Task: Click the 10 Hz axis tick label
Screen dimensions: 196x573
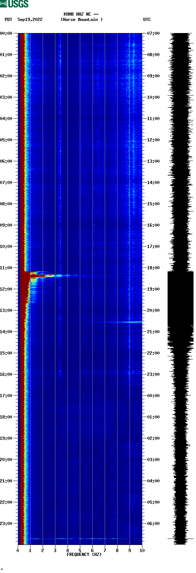Action: (x=142, y=551)
